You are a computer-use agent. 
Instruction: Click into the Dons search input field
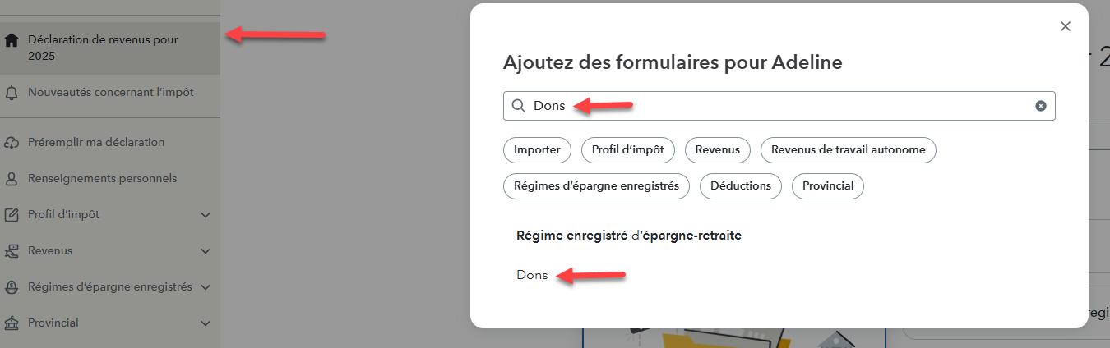pos(779,106)
